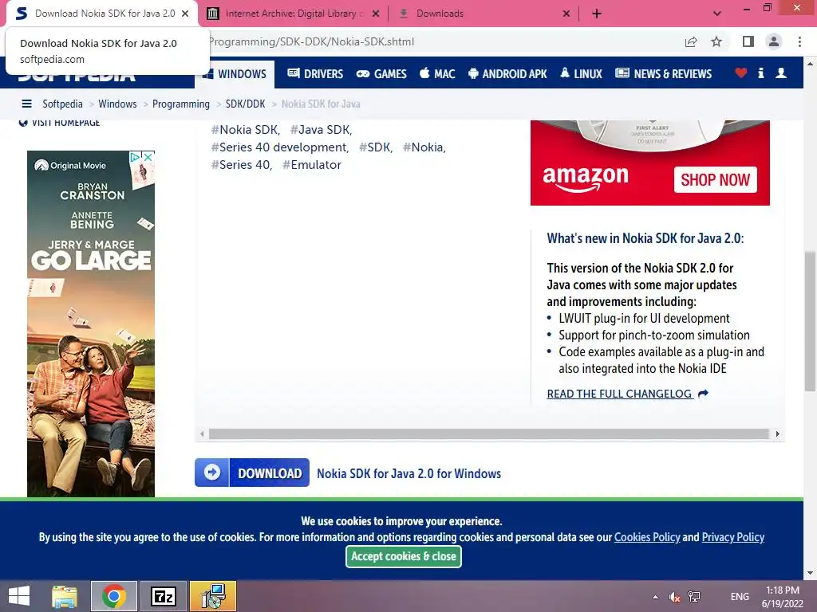The height and width of the screenshot is (612, 817).
Task: Click the muted volume tray icon
Action: click(x=675, y=597)
